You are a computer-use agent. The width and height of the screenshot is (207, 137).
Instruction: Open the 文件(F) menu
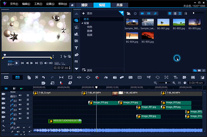coord(14,5)
